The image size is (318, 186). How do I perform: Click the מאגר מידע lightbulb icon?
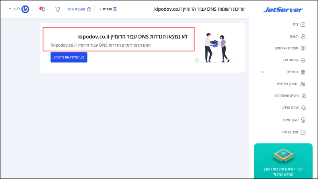point(303,120)
